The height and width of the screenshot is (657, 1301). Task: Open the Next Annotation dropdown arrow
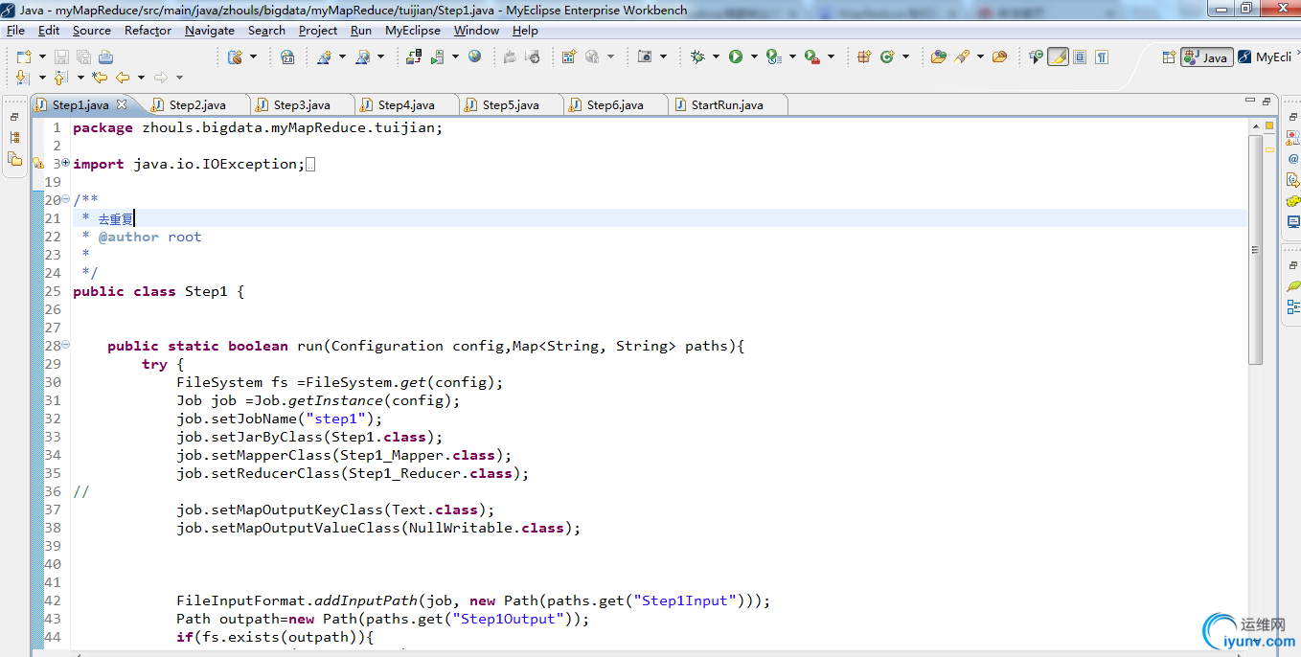[42, 78]
